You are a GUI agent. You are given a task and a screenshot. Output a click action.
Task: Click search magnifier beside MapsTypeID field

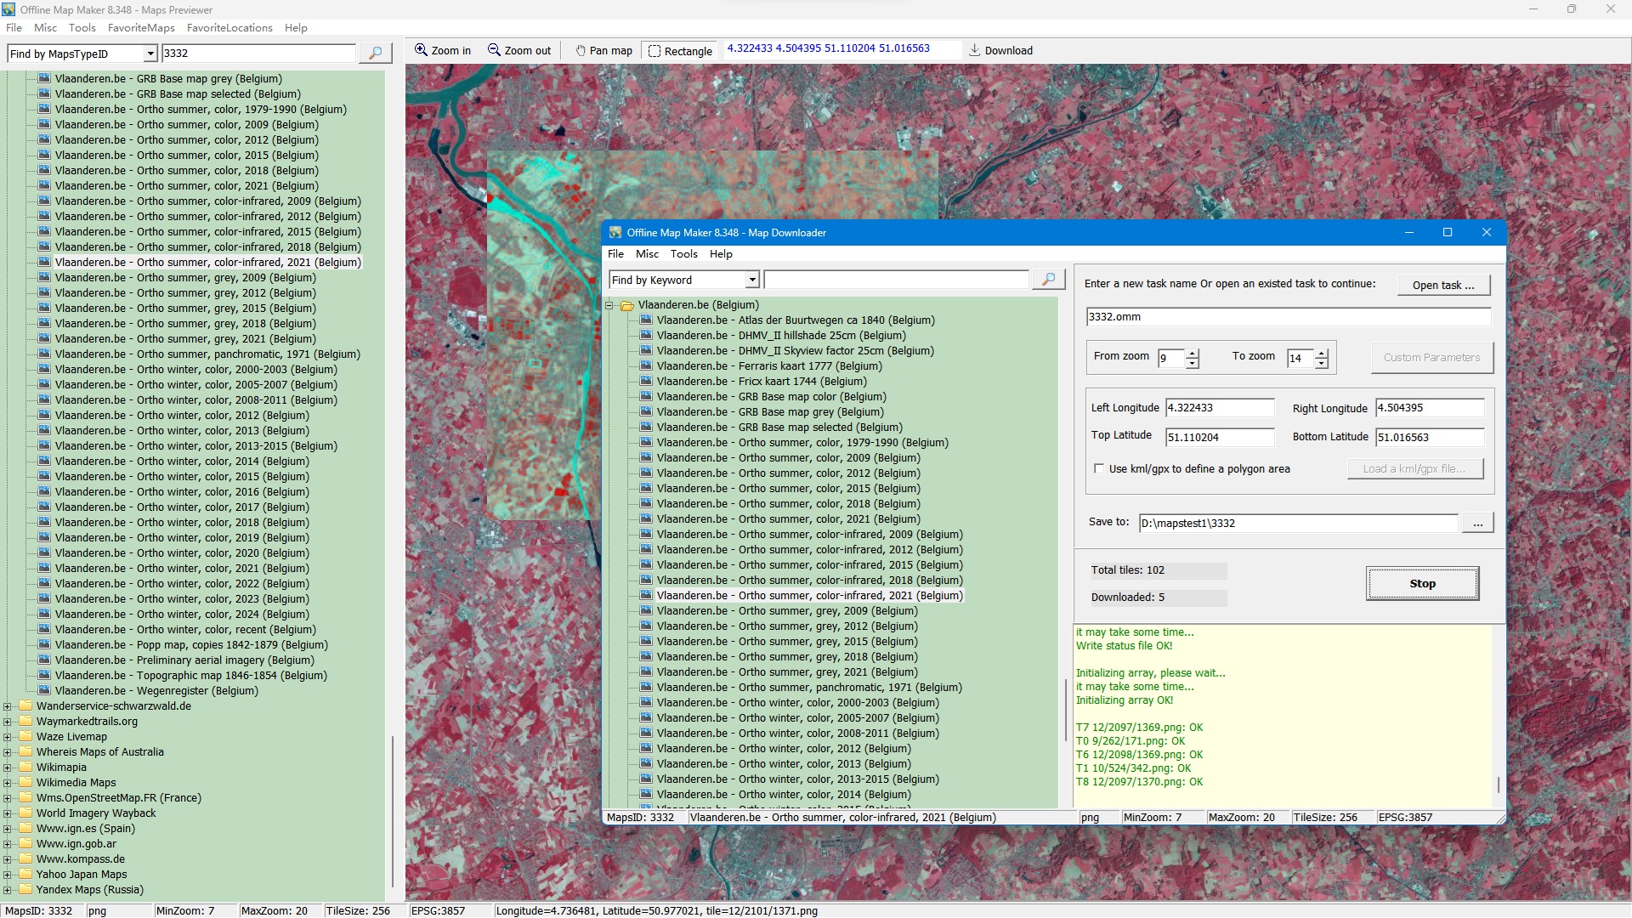coord(375,54)
